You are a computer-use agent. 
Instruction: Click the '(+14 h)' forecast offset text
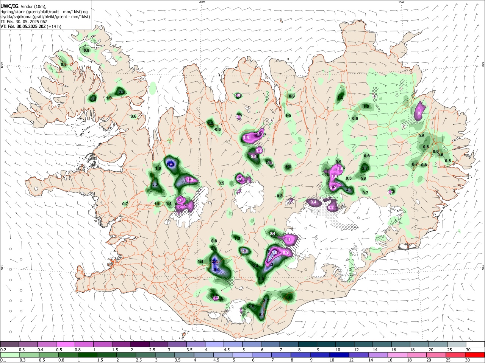tap(54, 26)
